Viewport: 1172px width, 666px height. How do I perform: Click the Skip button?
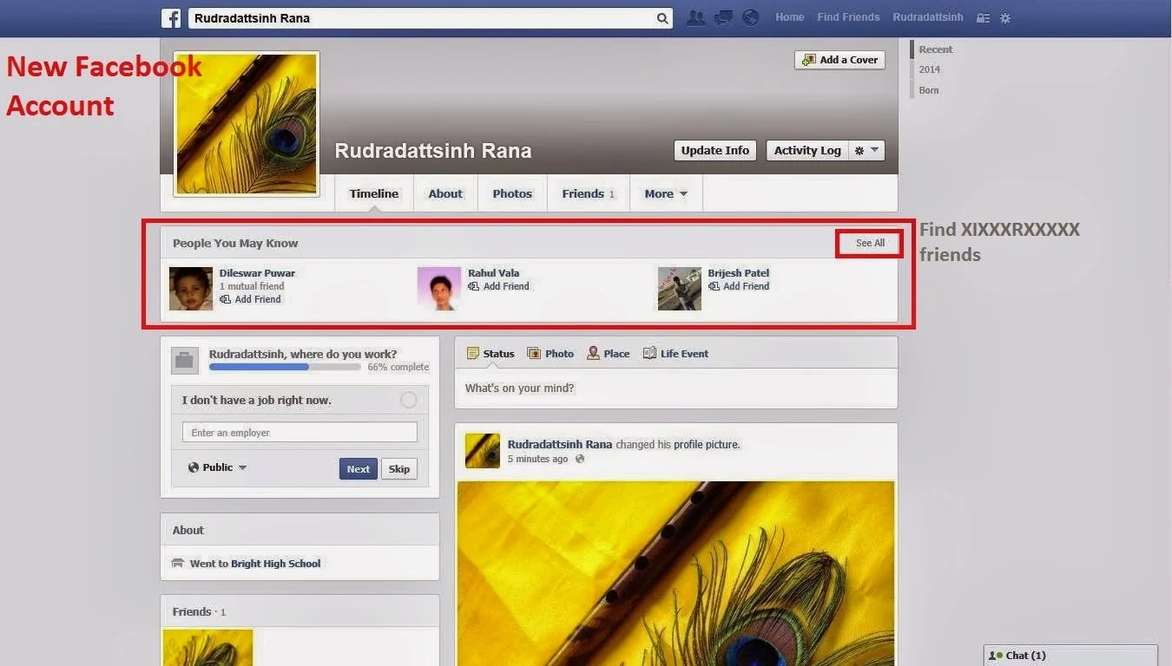(x=399, y=469)
